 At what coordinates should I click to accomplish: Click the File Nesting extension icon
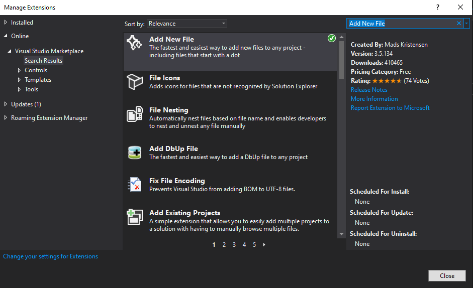pyautogui.click(x=135, y=115)
